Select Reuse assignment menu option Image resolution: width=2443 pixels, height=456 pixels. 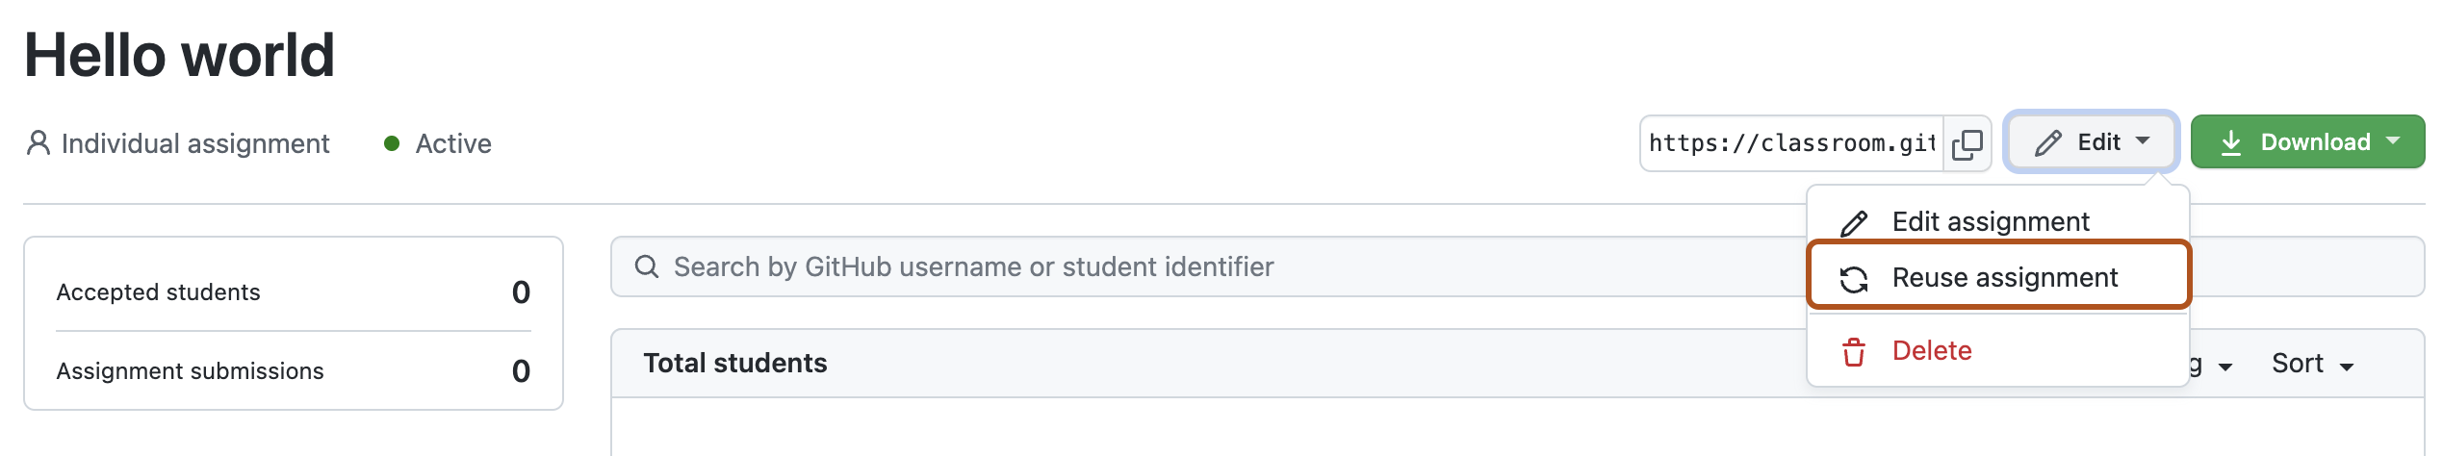point(2004,278)
